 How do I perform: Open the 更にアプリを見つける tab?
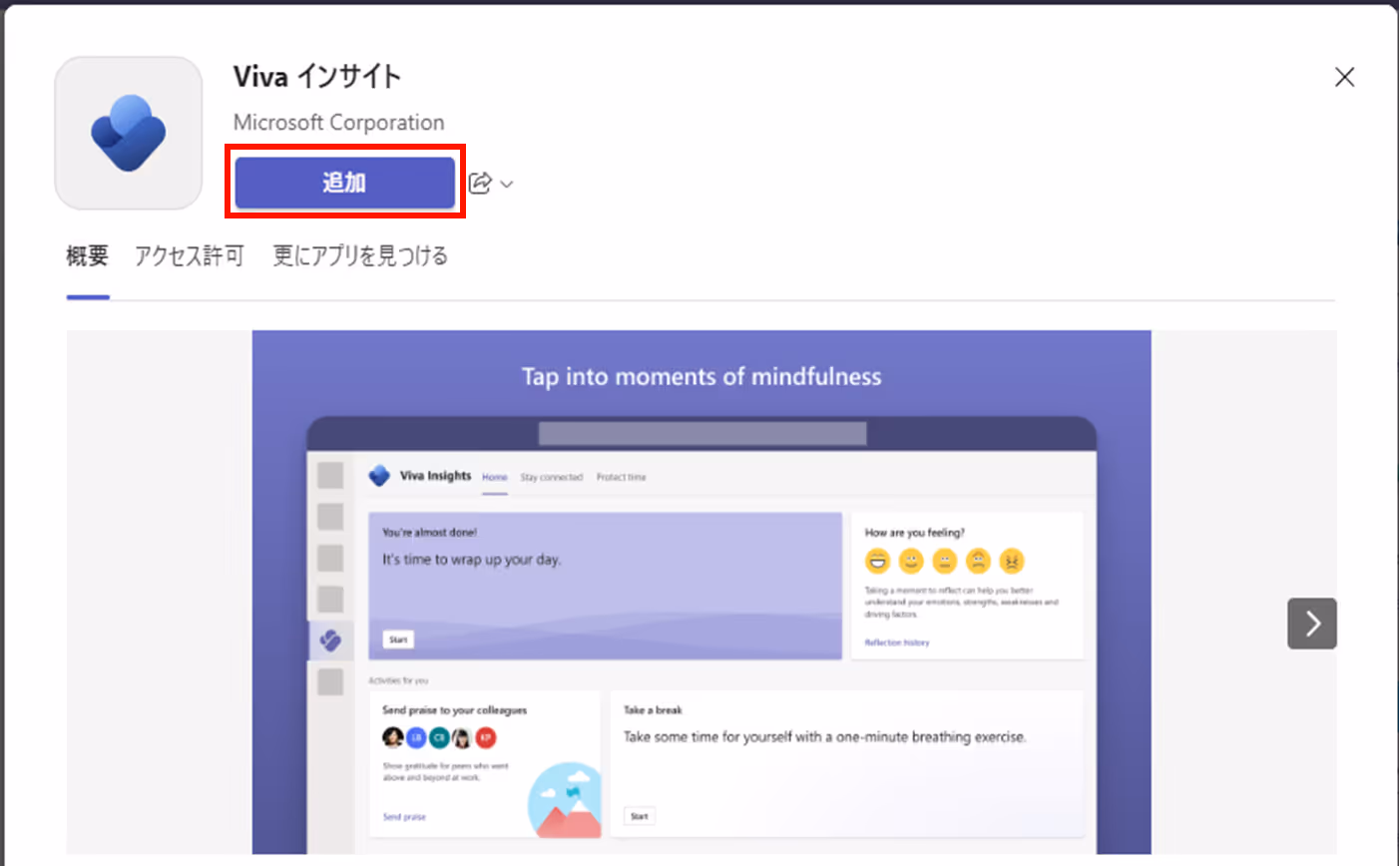coord(360,256)
